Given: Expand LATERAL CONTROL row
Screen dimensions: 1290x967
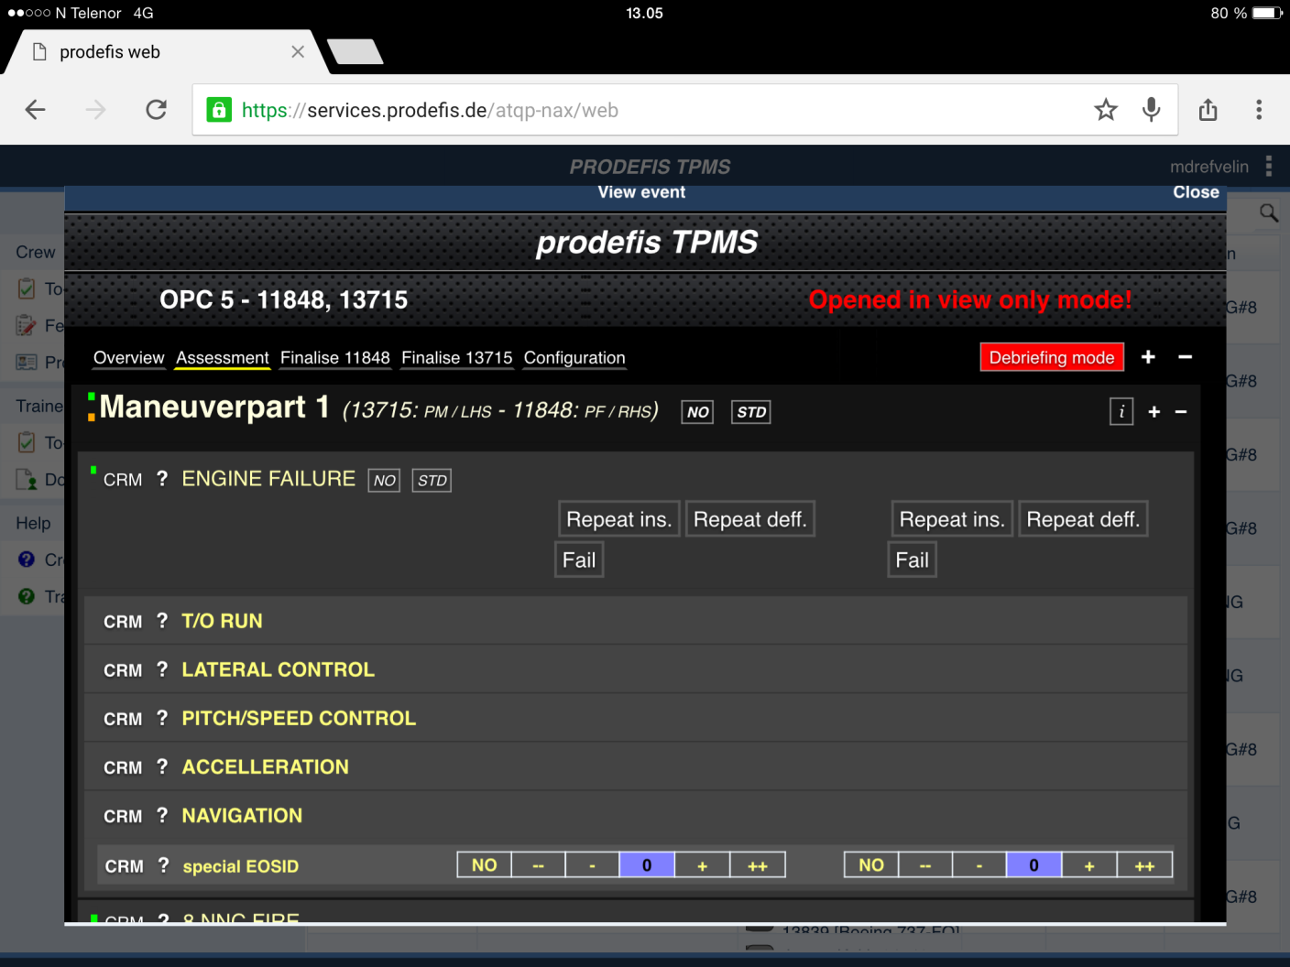Looking at the screenshot, I should coord(636,669).
